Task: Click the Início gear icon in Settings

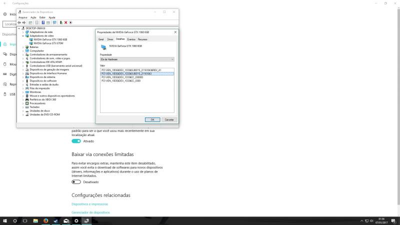Action: tap(5, 14)
